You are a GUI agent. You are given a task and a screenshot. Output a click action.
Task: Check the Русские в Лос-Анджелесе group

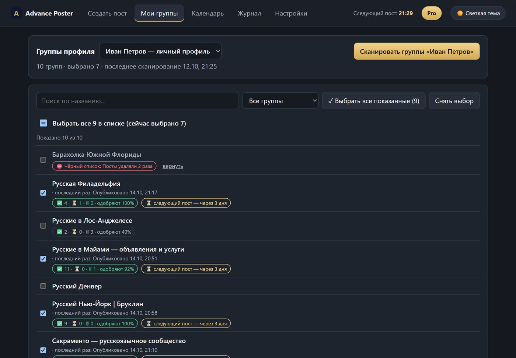[x=43, y=226]
